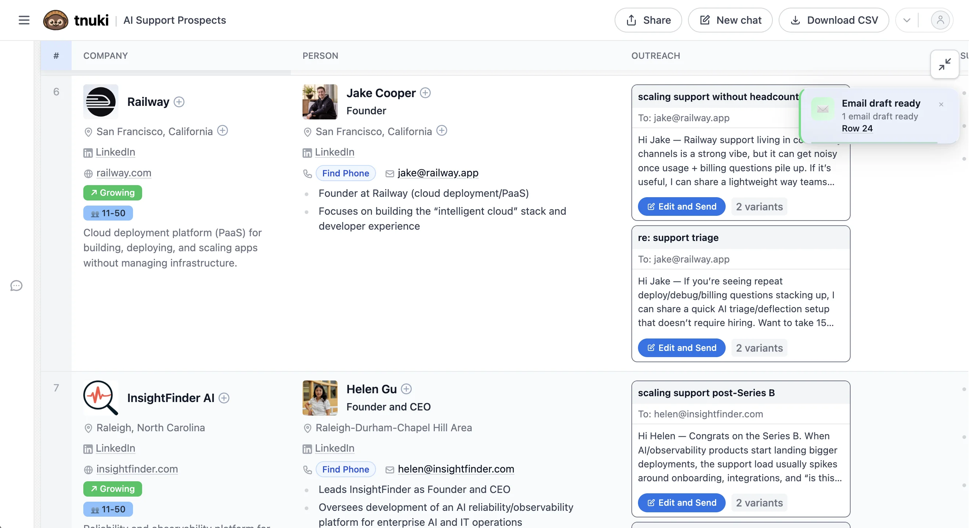Click the envelope icon in notification
This screenshot has width=969, height=528.
[823, 109]
